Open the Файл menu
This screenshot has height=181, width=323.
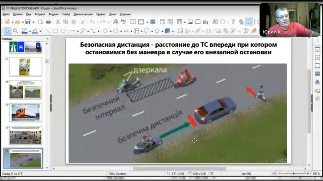6,14
